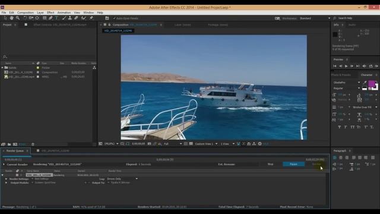
Task: Toggle the lock on Composition panel
Action: point(109,24)
